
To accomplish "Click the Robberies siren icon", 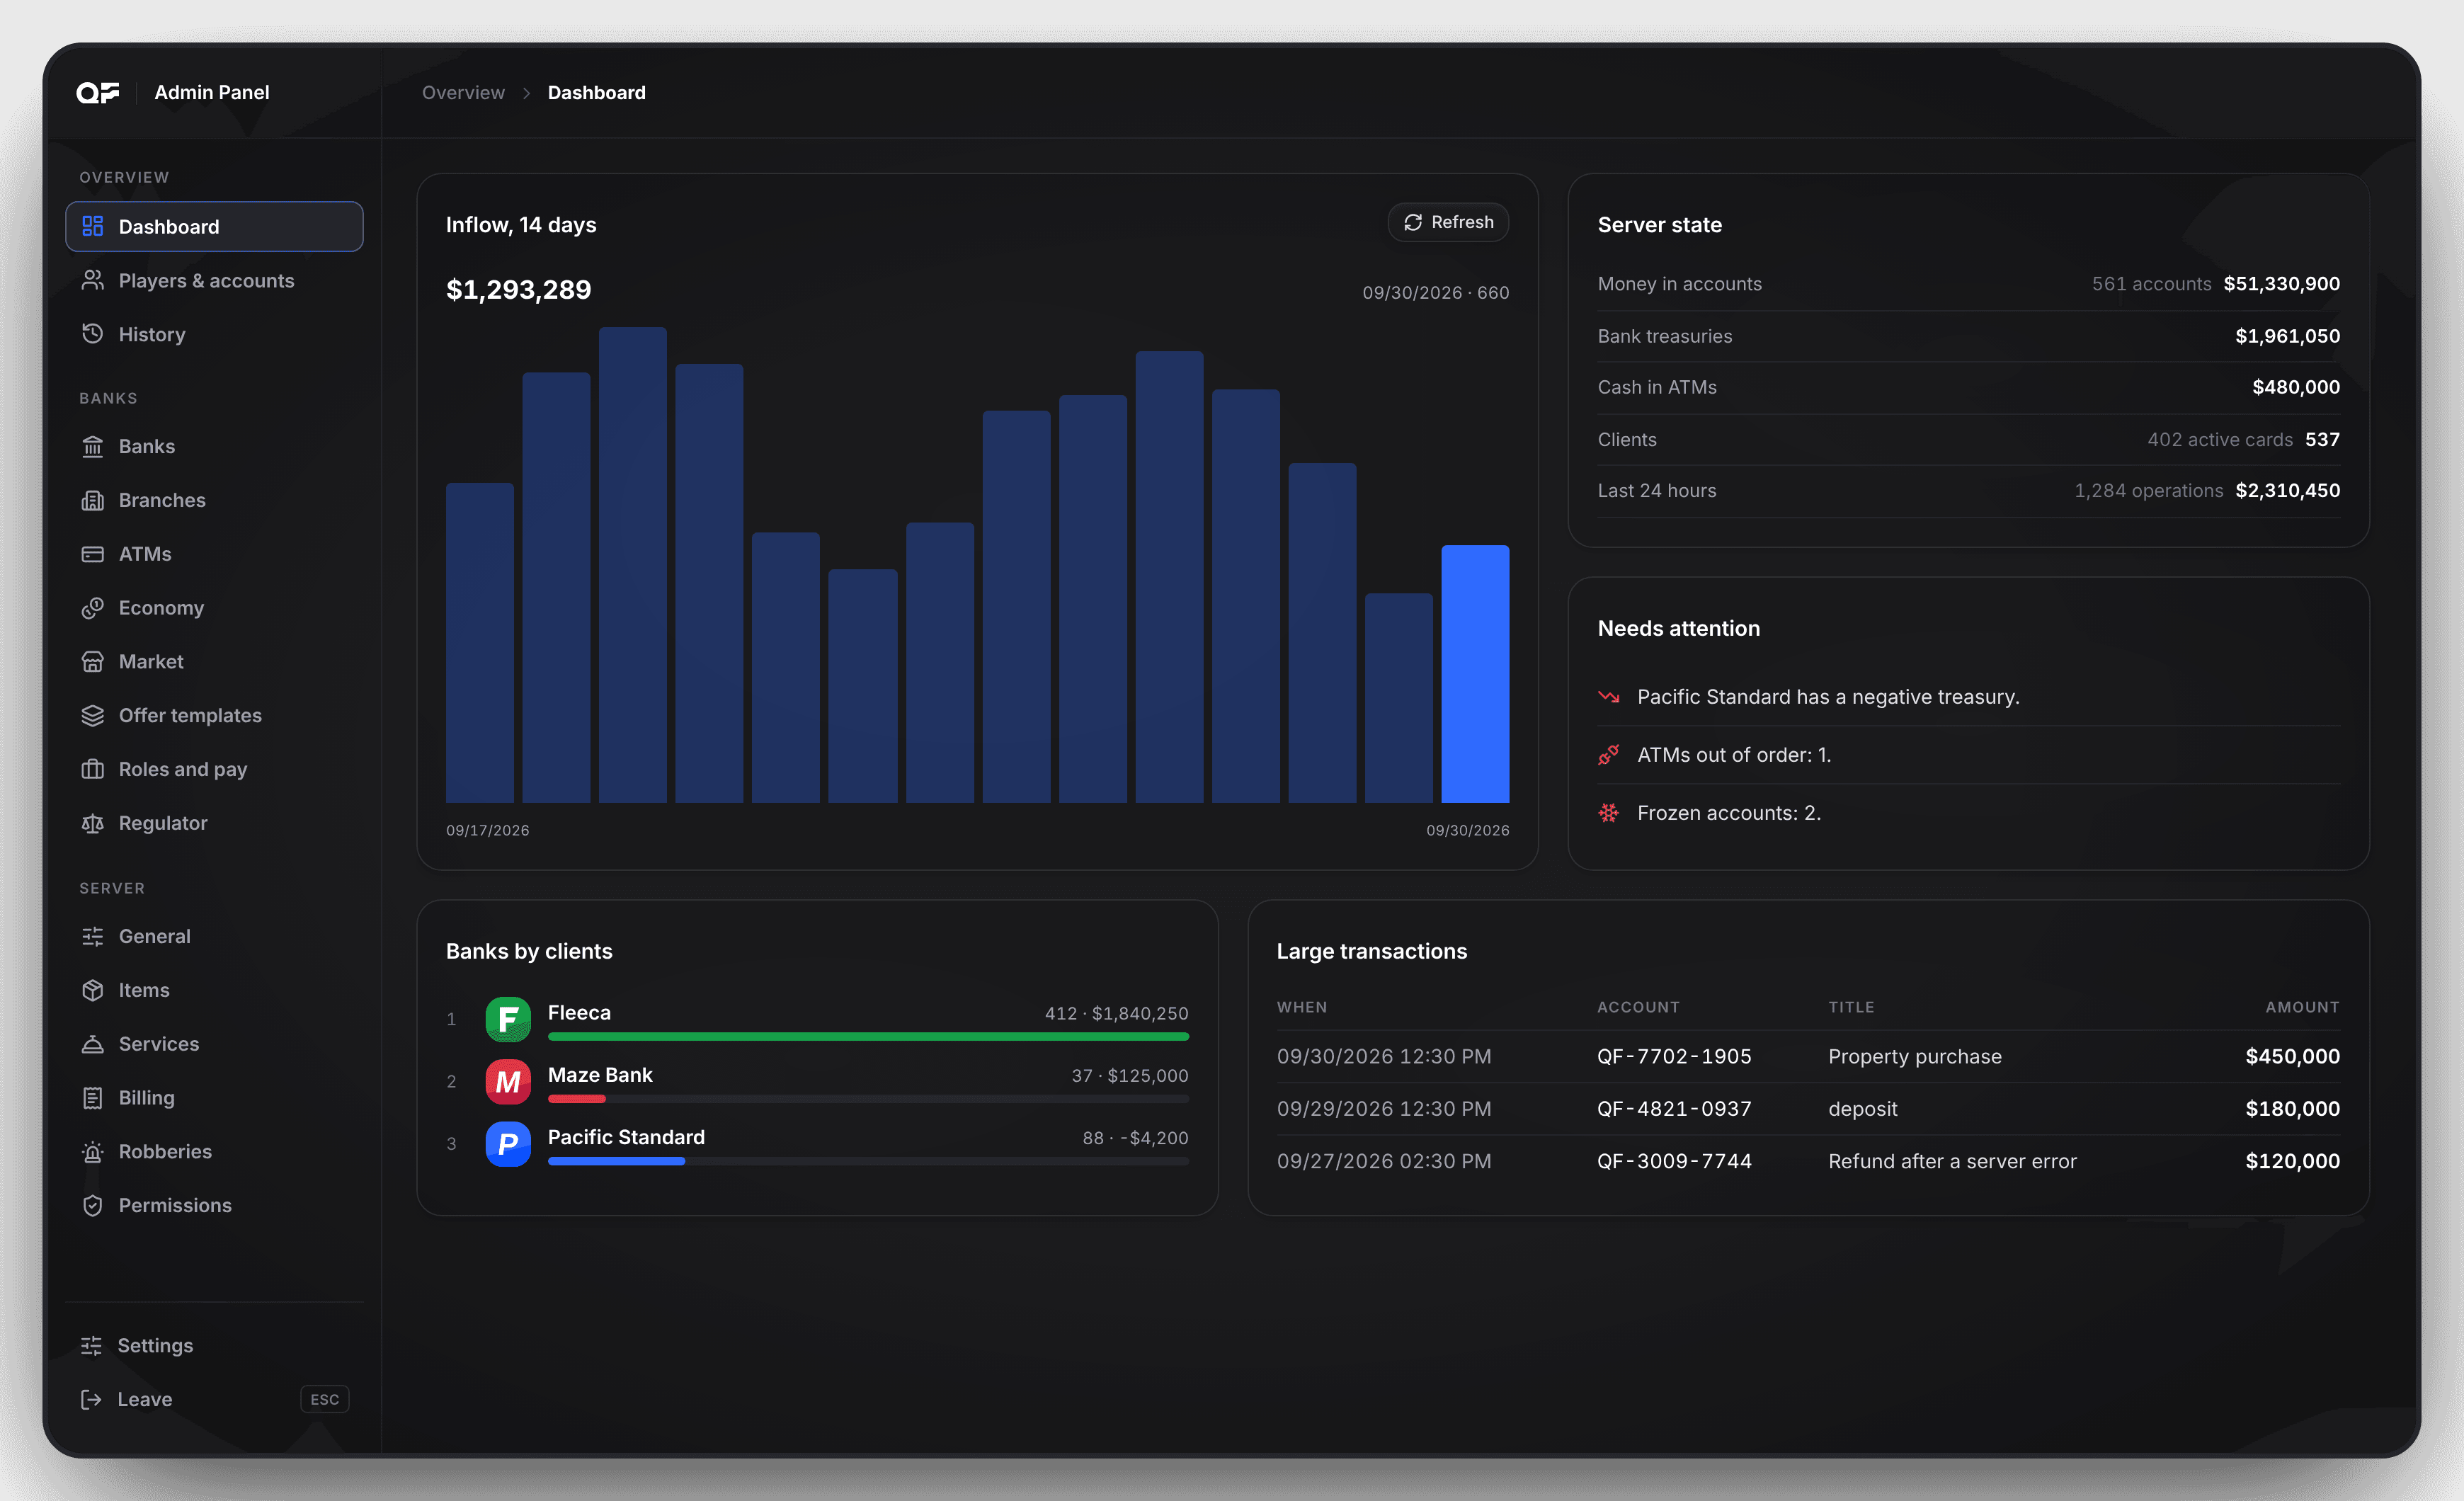I will click(93, 1152).
